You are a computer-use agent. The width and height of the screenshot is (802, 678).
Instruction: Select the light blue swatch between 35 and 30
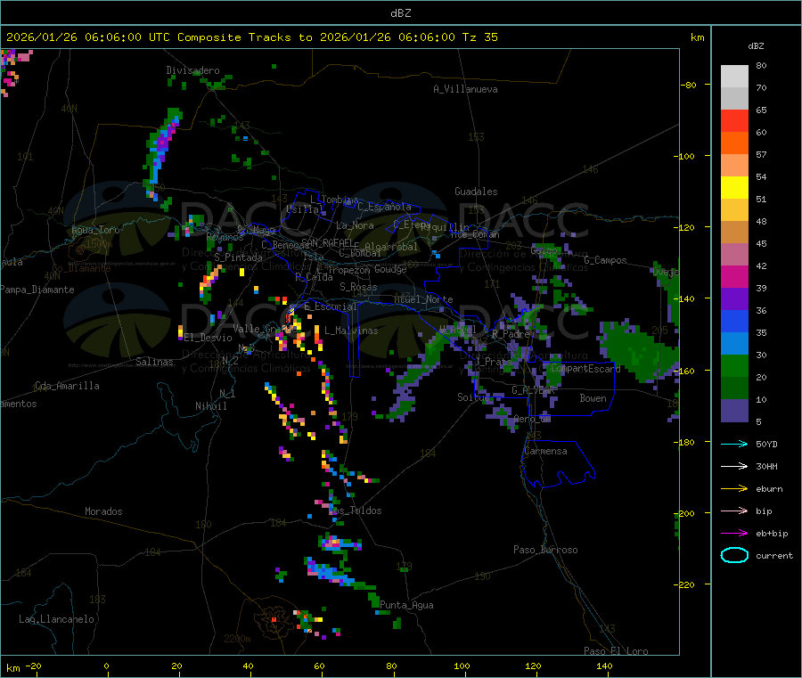[734, 344]
